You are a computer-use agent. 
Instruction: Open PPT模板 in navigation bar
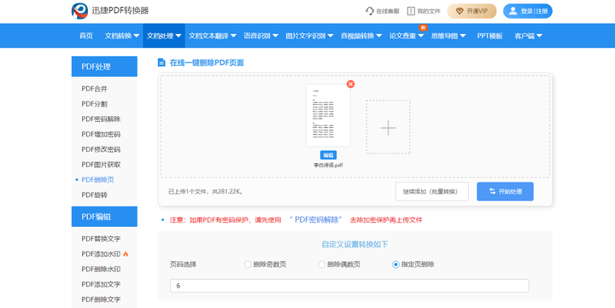[x=490, y=36]
